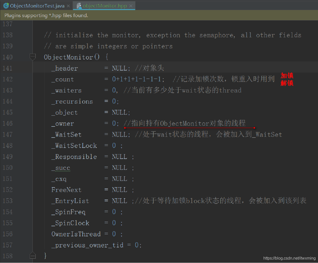Click the fold end marker at line 158
This screenshot has height=263, width=318.
pos(33,255)
